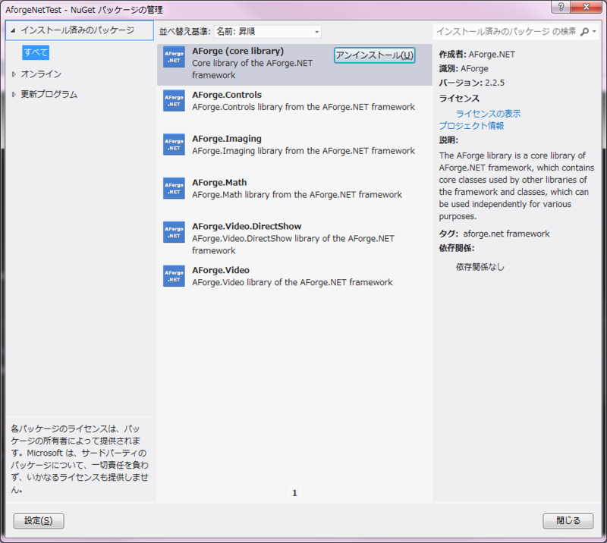This screenshot has height=543, width=607.
Task: Select the AForge.Video package title
Action: pos(221,270)
